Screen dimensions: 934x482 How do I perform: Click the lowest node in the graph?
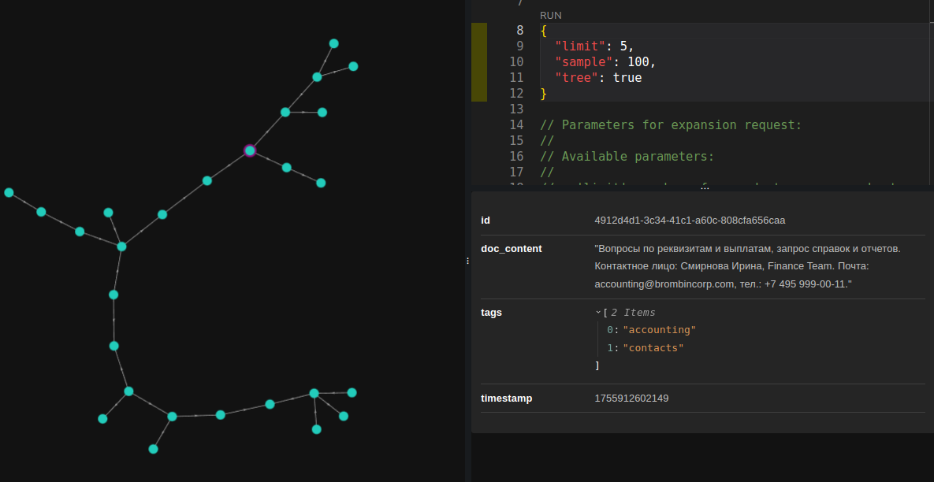(x=154, y=449)
